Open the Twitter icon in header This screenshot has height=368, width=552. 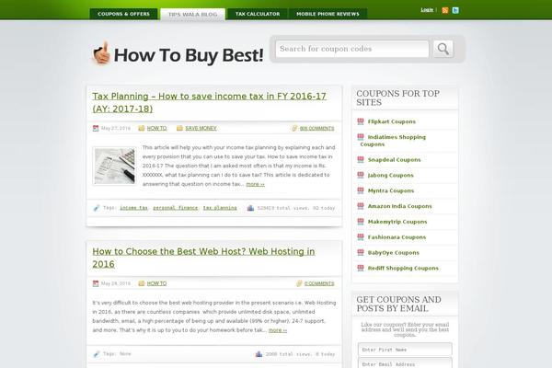click(x=455, y=10)
